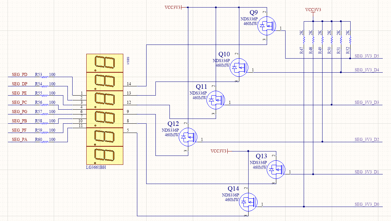Viewport: 391px width, 221px height.
Task: Select the Q13 MOSFET transistor symbol
Action: point(276,169)
